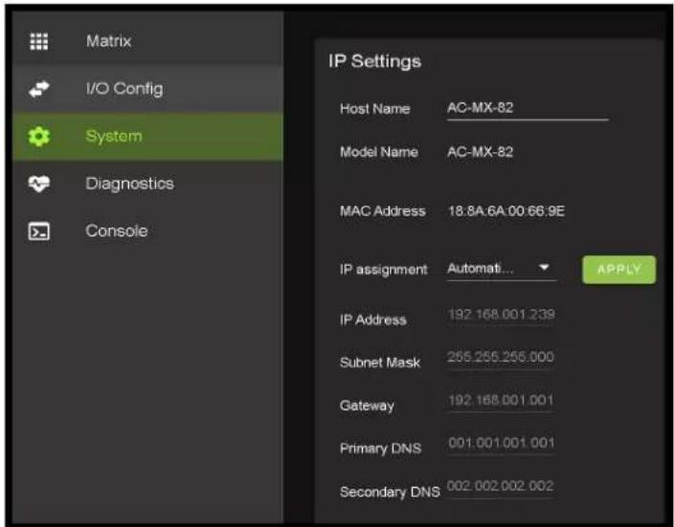Viewport: 674px width, 527px height.
Task: Click the IP Address field 192.168.001.239
Action: [501, 316]
